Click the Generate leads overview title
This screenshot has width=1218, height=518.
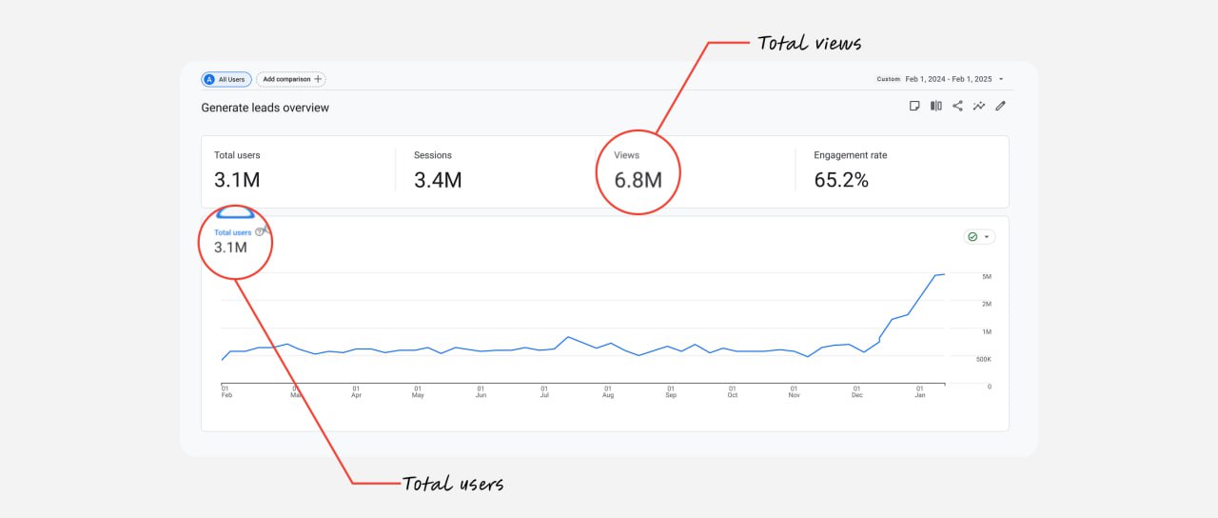tap(265, 108)
